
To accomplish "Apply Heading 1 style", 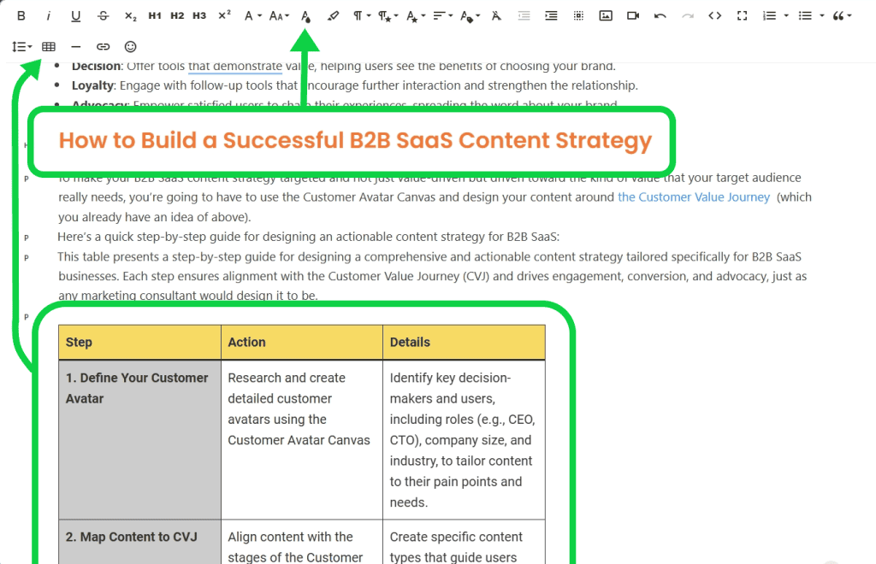I will pyautogui.click(x=155, y=15).
